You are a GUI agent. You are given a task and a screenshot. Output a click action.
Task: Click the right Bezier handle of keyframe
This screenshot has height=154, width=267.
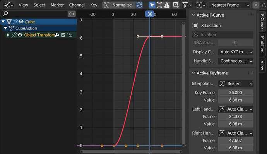(x=162, y=36)
